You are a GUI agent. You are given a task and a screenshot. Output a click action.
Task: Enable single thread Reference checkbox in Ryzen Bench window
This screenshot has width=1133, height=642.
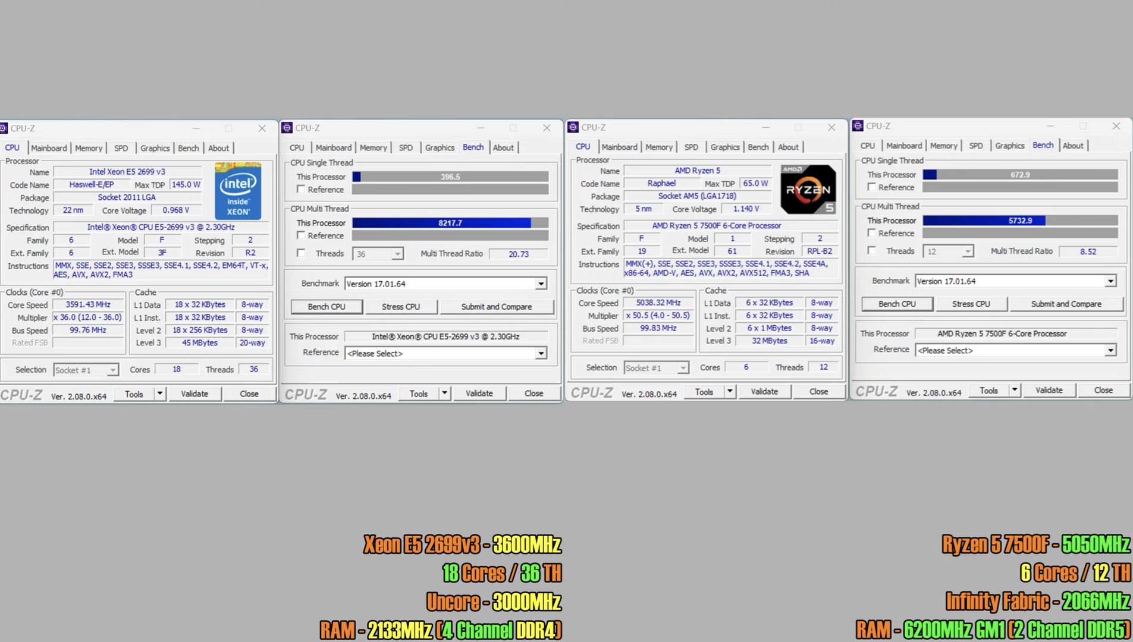[872, 187]
